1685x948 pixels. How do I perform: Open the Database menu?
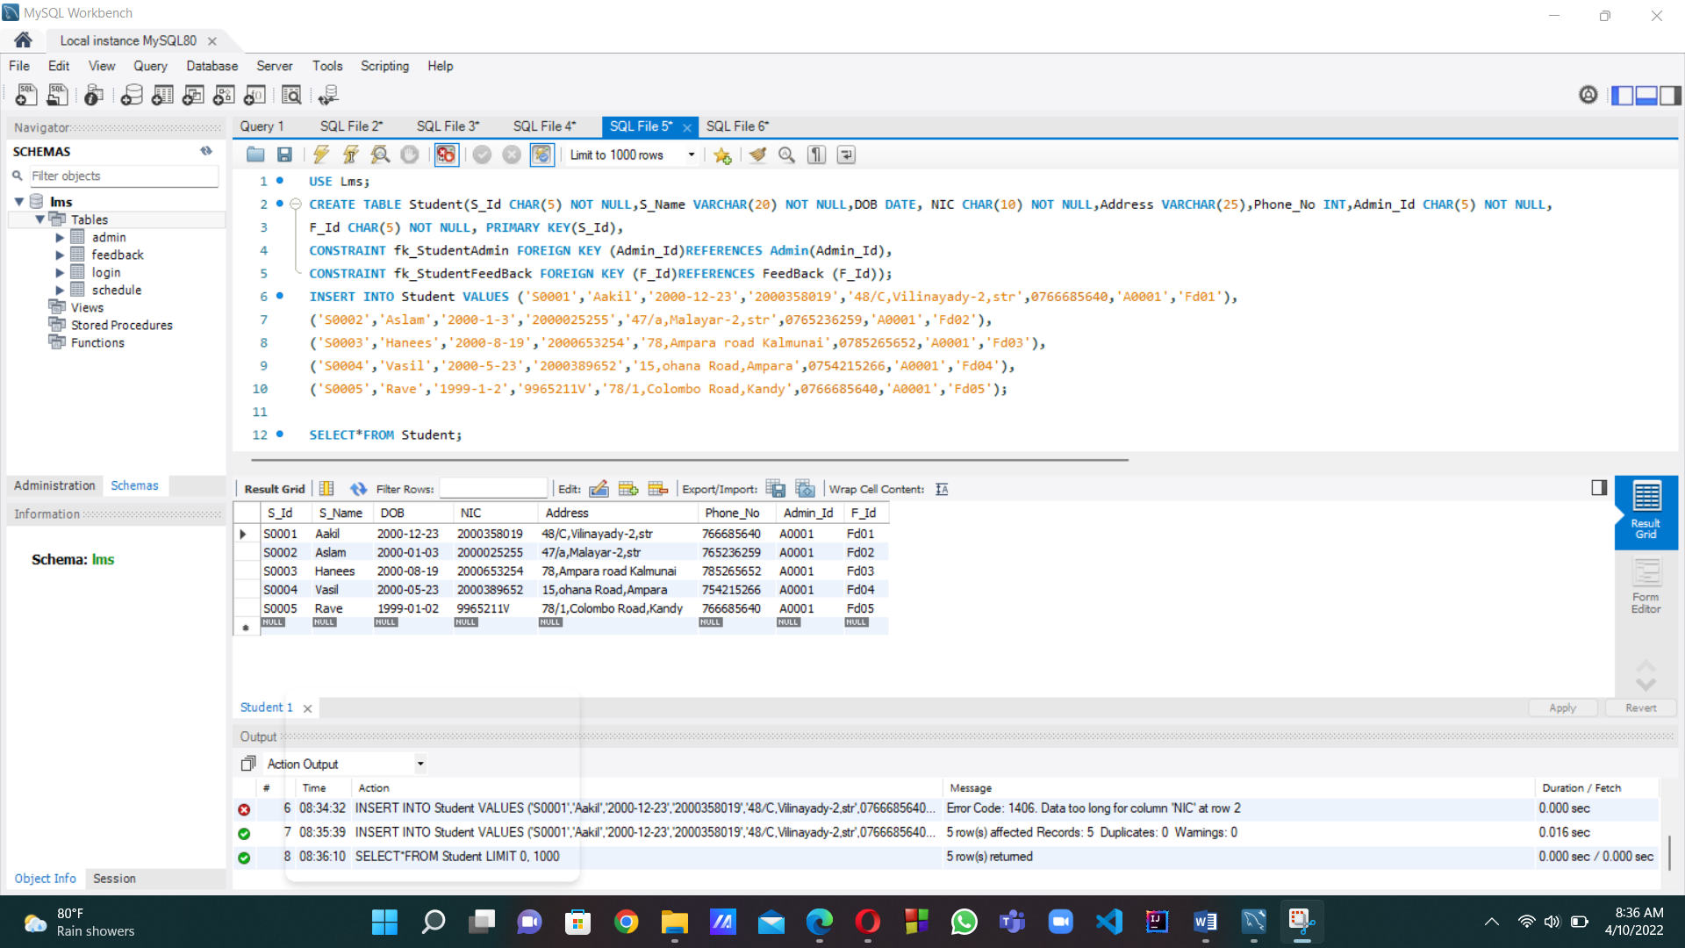(212, 66)
